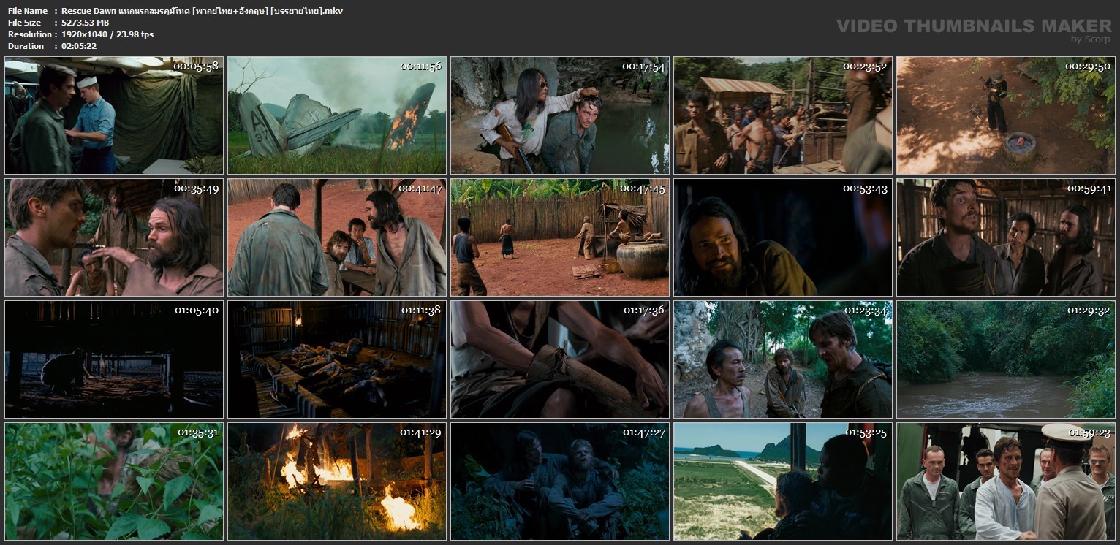Image resolution: width=1120 pixels, height=545 pixels.
Task: Click the jungle leaves thumbnail at 01:35:31
Action: click(x=114, y=481)
